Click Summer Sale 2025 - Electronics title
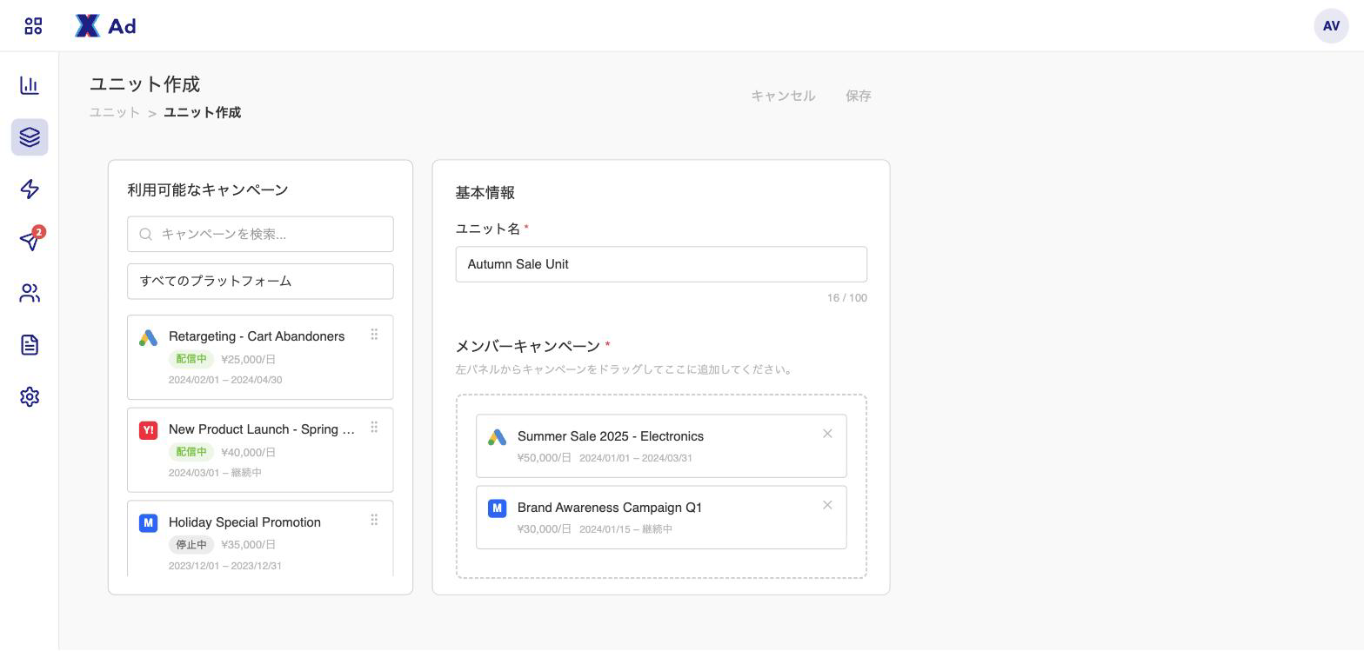 click(611, 436)
